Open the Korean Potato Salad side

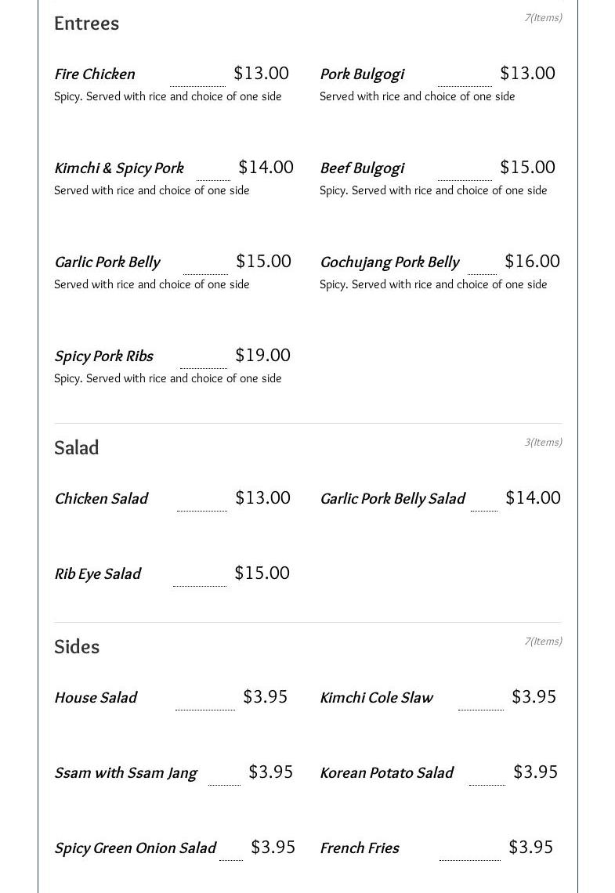(386, 773)
